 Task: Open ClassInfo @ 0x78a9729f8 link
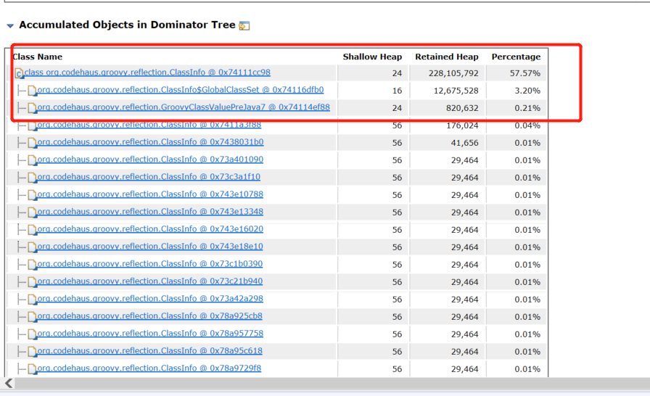point(149,368)
